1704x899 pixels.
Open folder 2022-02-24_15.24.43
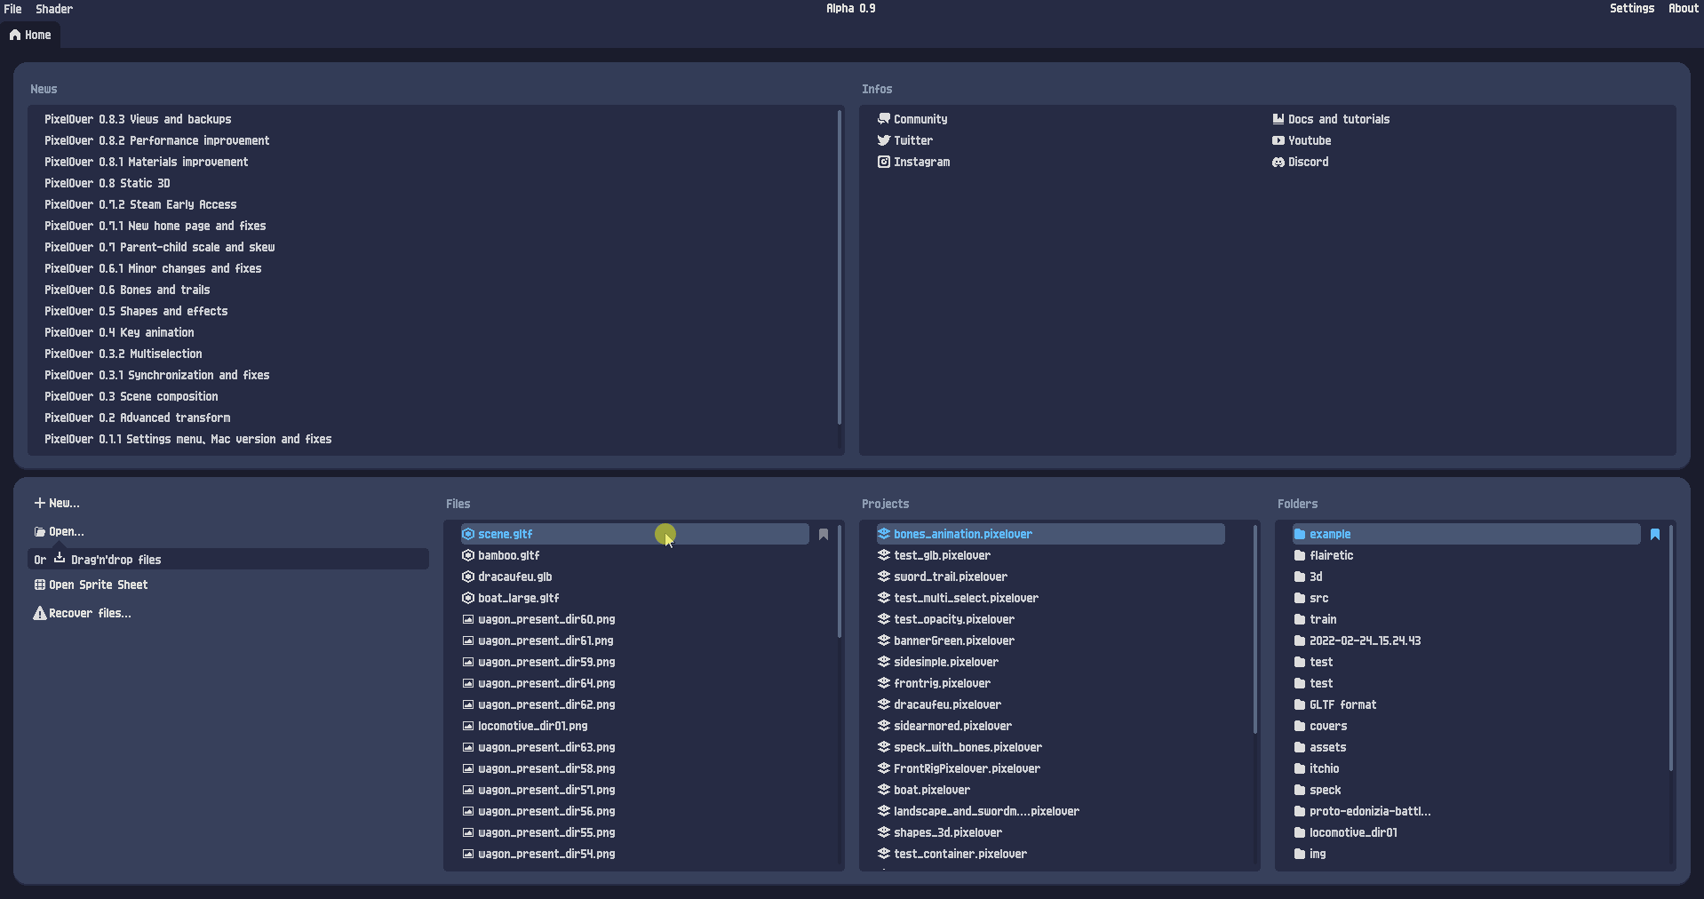point(1364,640)
